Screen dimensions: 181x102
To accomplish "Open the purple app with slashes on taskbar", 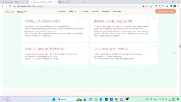I will point(111,99).
